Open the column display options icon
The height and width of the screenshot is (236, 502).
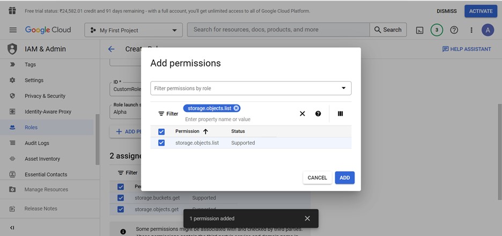point(340,114)
